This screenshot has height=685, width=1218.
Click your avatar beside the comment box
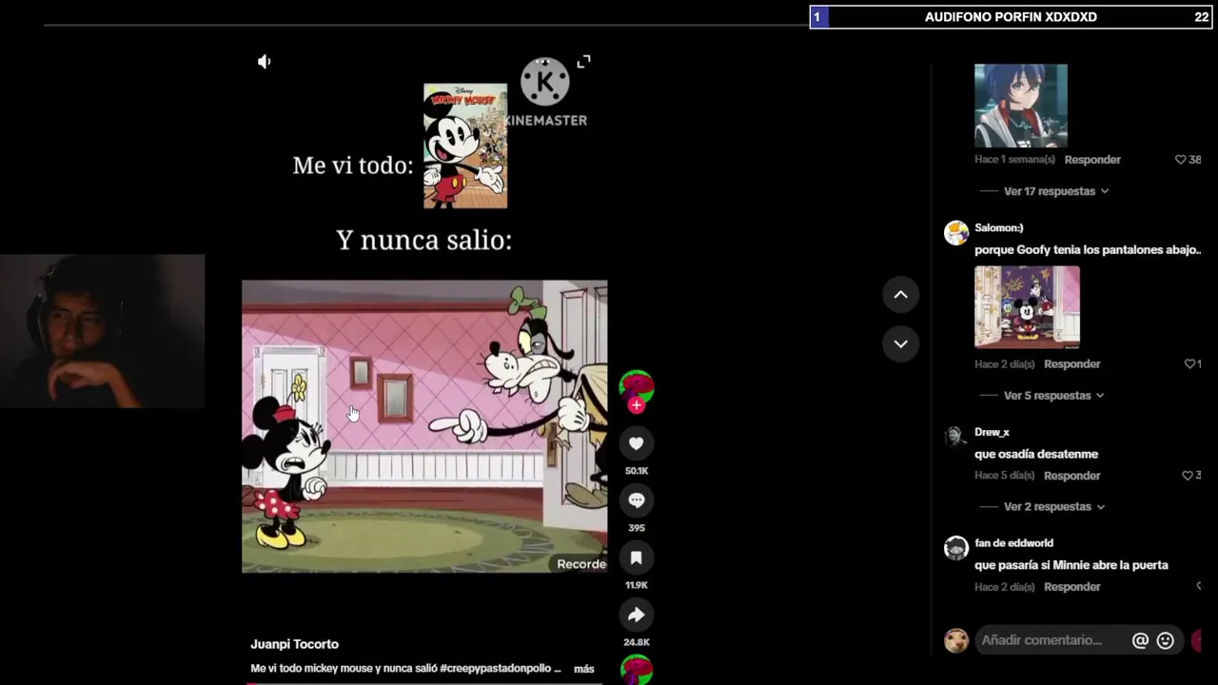(956, 640)
